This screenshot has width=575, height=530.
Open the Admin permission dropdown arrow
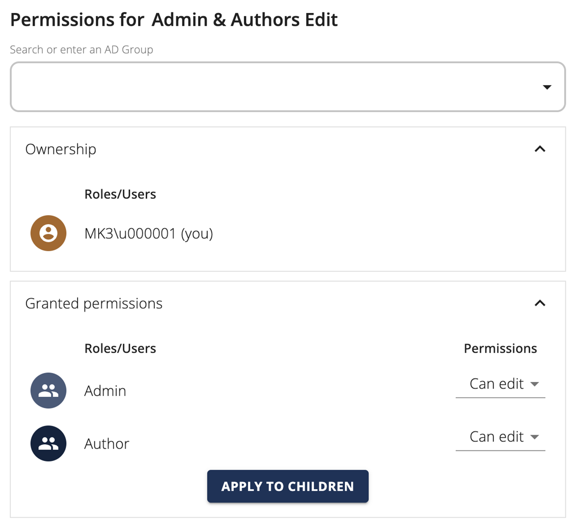click(x=535, y=384)
